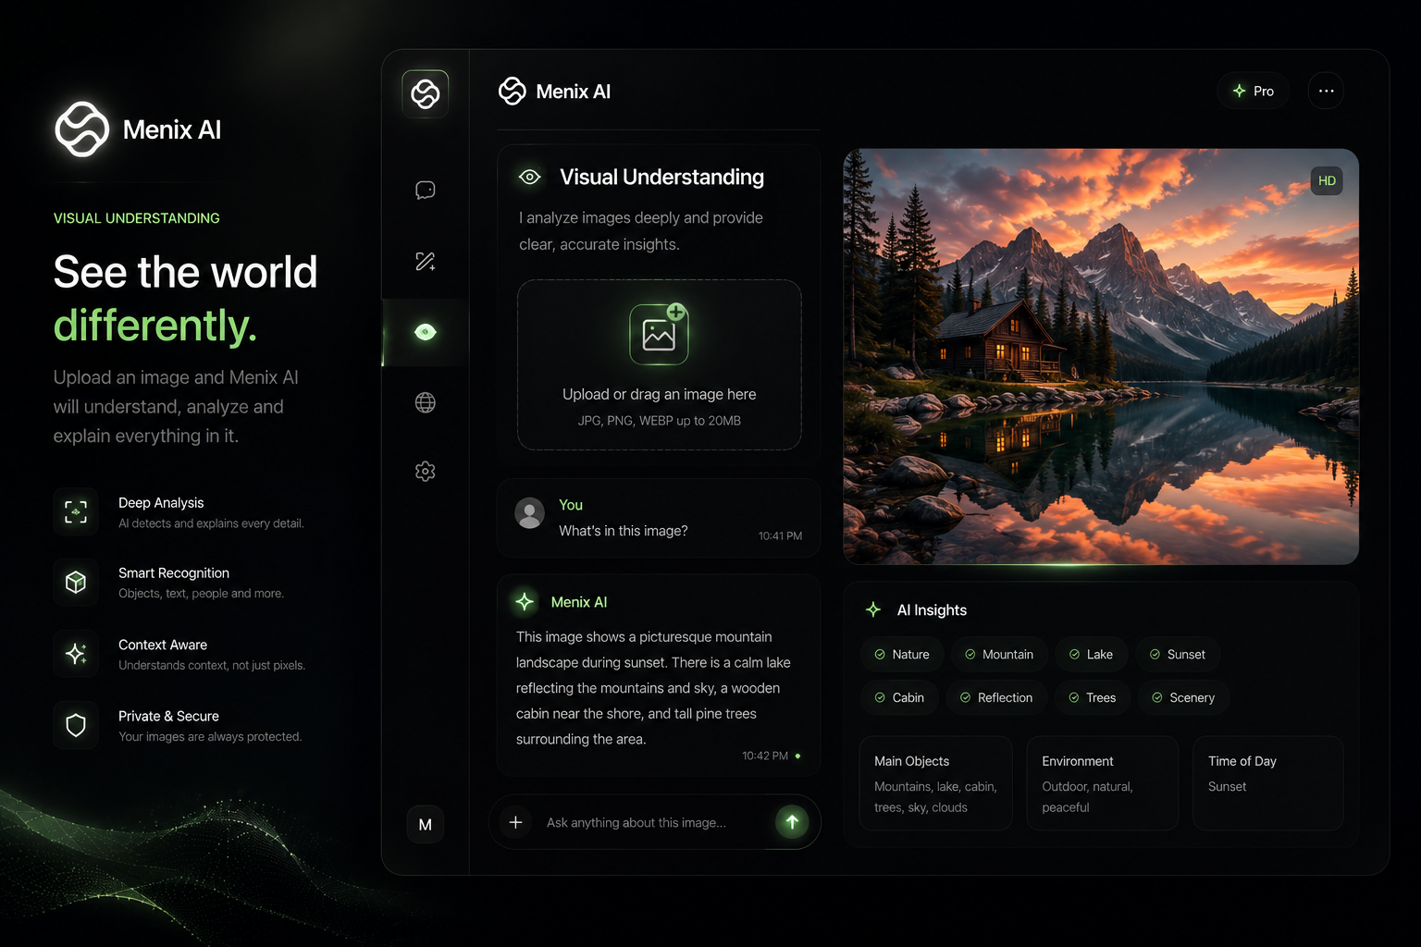Click the Main Objects card

[x=935, y=783]
